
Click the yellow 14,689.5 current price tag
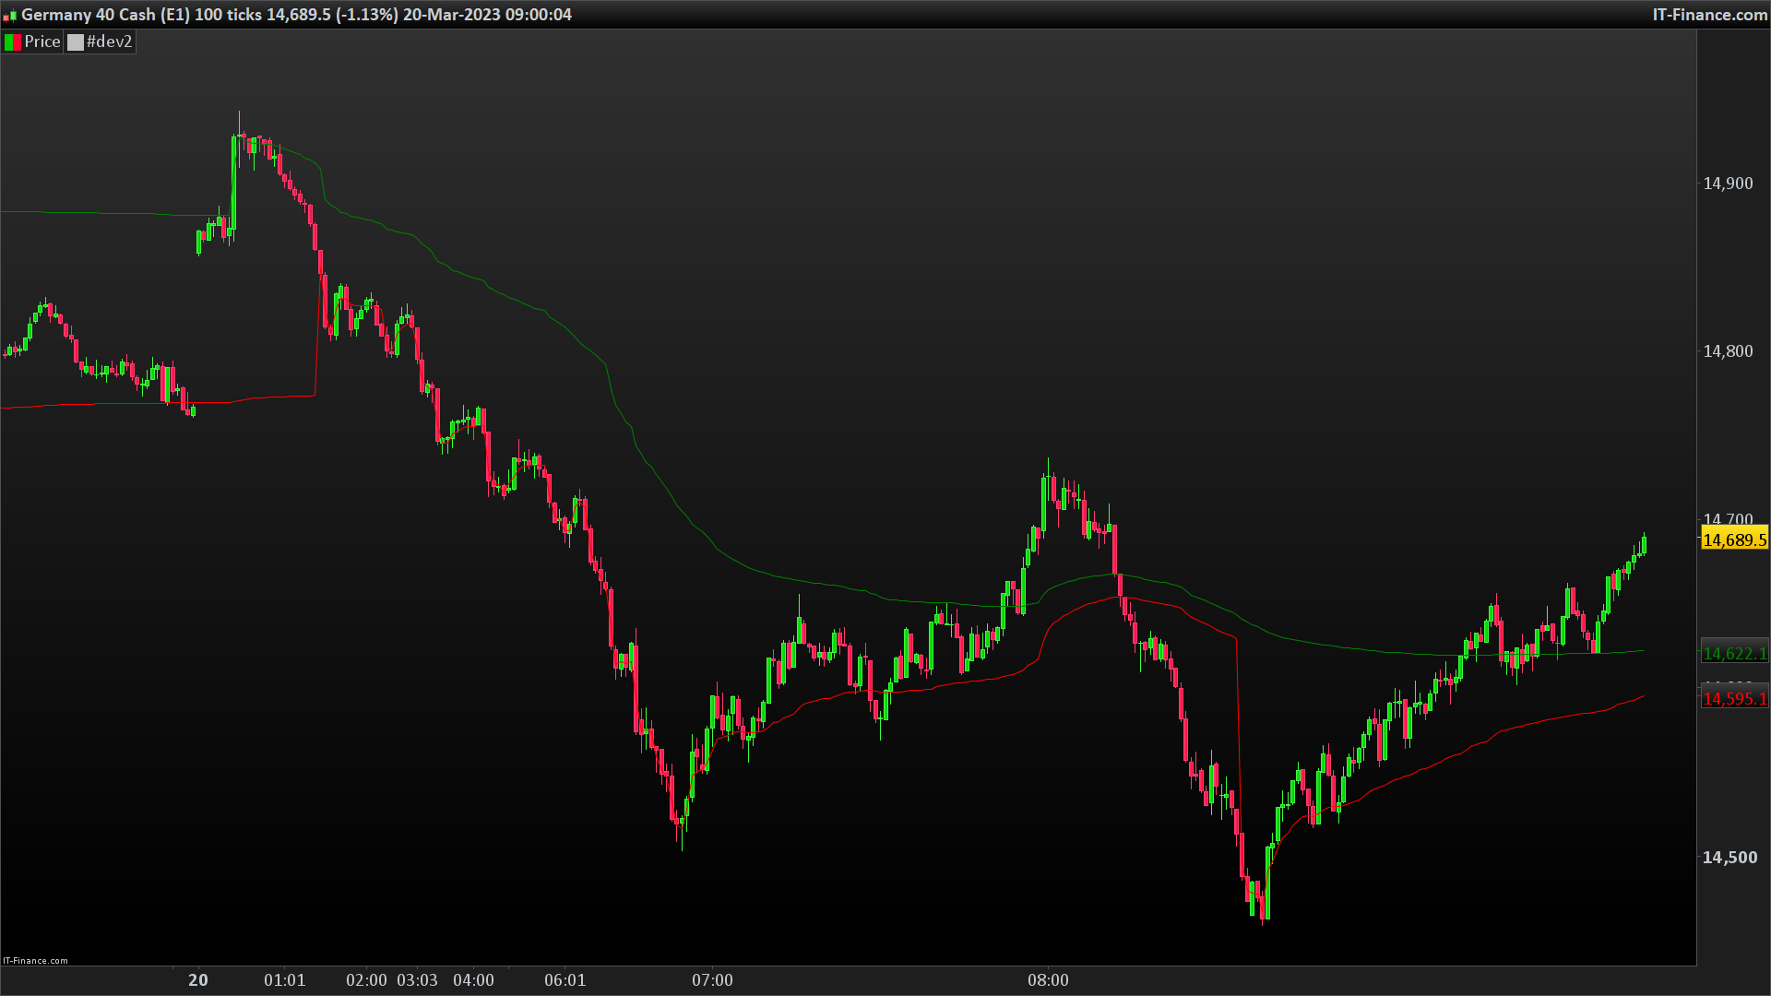[x=1734, y=540]
